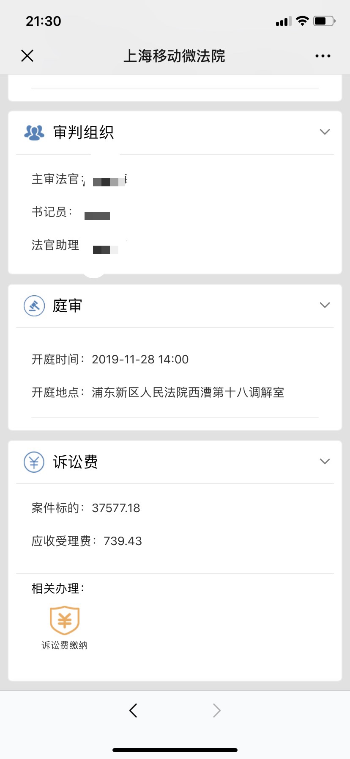Tap the 应收受理费 amount 739.43
This screenshot has height=759, width=350.
pyautogui.click(x=123, y=541)
